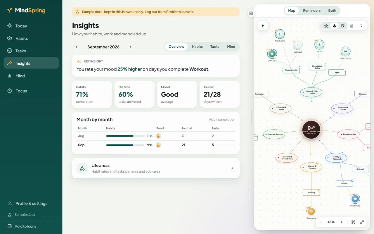Select the Overview tab
The image size is (374, 234).
point(176,47)
